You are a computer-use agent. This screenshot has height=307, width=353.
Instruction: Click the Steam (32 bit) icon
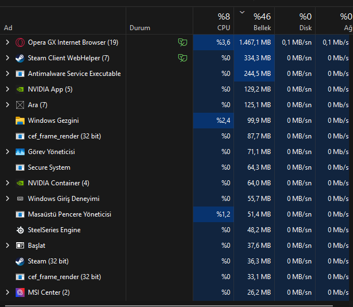coord(20,261)
